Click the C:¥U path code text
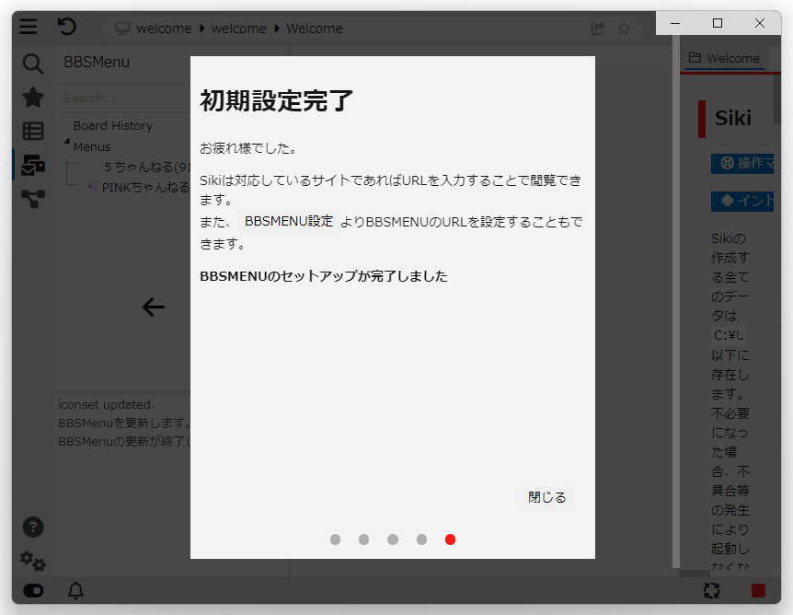 [729, 335]
